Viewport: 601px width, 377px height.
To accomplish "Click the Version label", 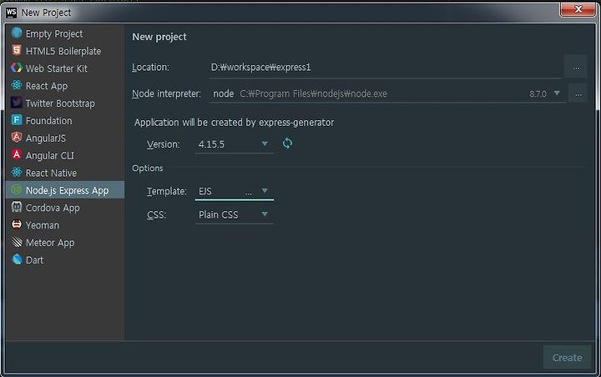I will pyautogui.click(x=164, y=144).
